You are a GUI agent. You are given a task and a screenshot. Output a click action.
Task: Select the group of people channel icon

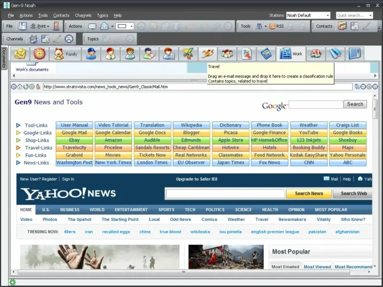(227, 54)
